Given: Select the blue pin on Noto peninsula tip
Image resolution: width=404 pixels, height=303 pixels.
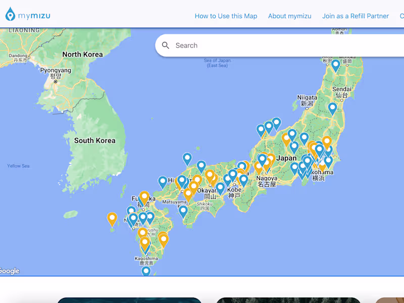Looking at the screenshot, I should pos(276,124).
